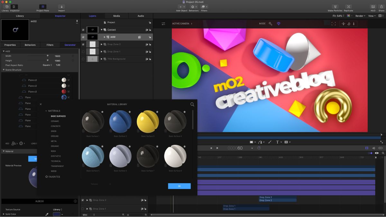Select the Metal material category
Image resolution: width=386 pixels, height=217 pixels.
pos(53,141)
